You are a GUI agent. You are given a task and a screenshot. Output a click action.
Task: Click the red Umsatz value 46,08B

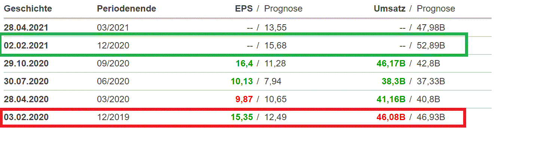391,117
